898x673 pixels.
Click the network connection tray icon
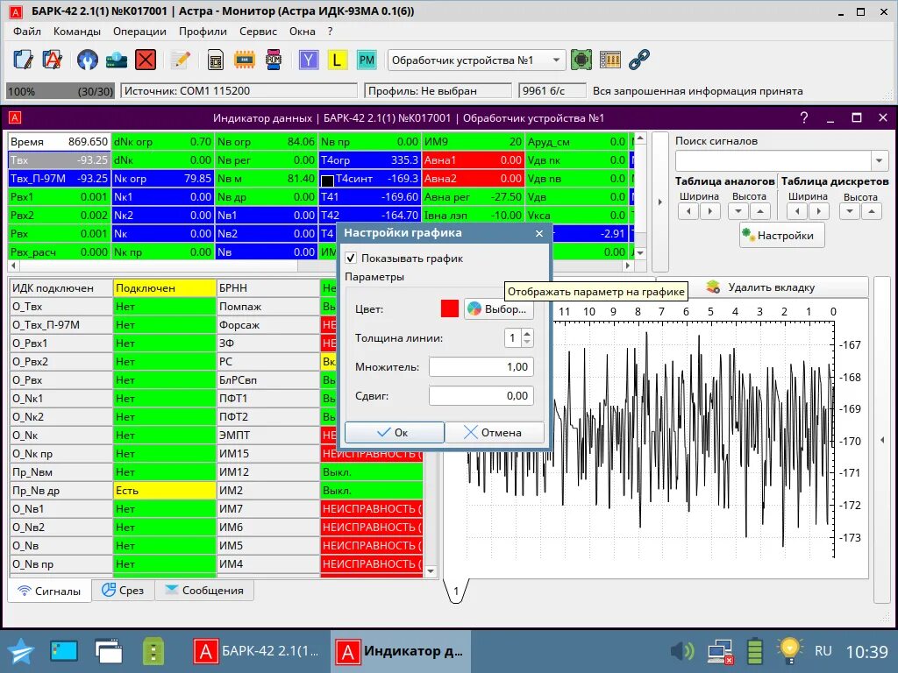(x=719, y=651)
